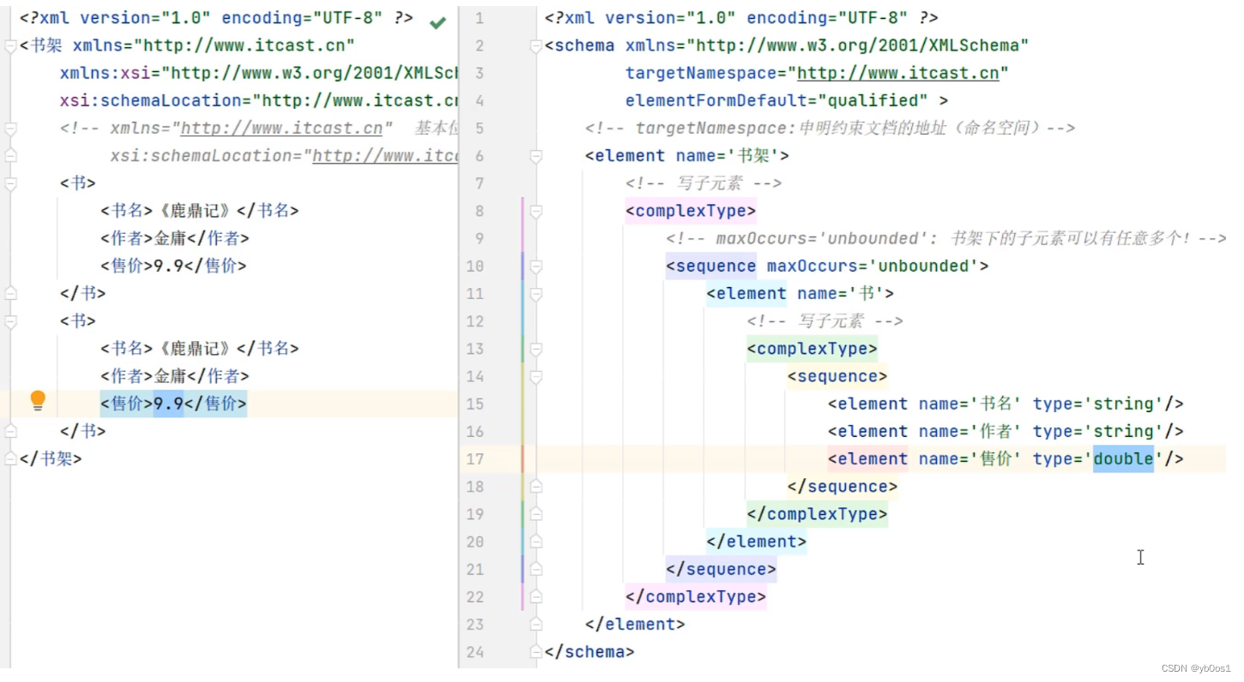The image size is (1244, 682).
Task: Collapse the first <书> element fold
Action: tap(10, 183)
